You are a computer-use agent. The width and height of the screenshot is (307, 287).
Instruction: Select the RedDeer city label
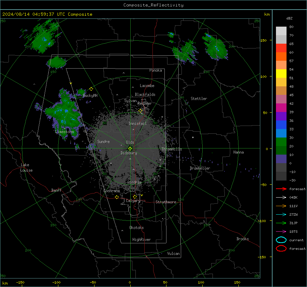coord(145,103)
